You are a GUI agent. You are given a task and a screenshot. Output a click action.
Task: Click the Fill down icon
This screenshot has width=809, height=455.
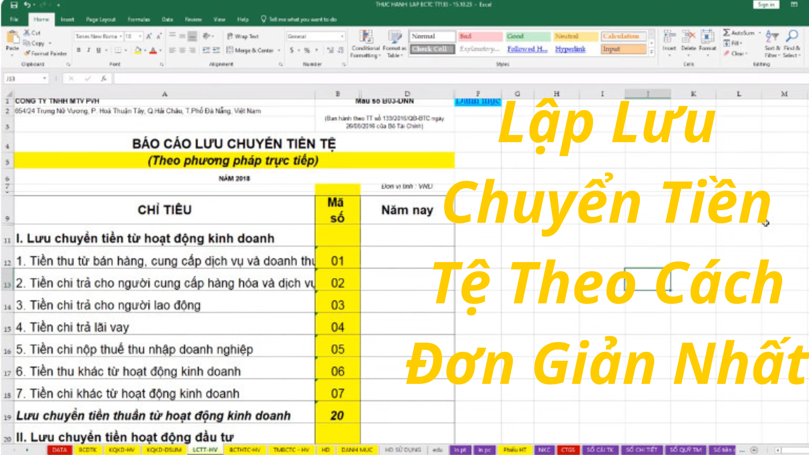tap(727, 43)
